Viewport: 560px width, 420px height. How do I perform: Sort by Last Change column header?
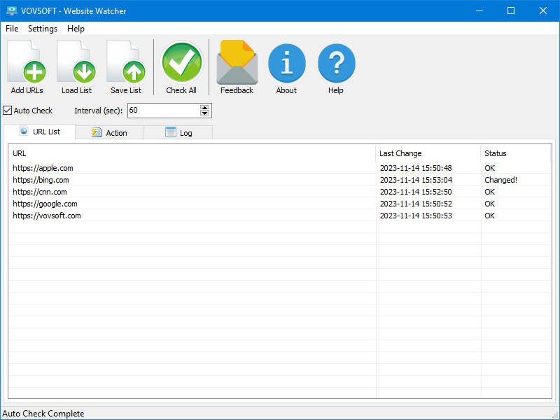(x=400, y=153)
